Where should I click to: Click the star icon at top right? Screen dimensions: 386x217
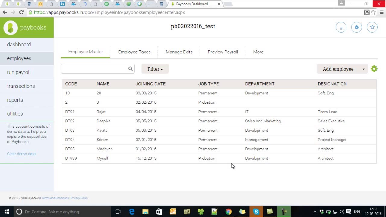click(x=372, y=27)
